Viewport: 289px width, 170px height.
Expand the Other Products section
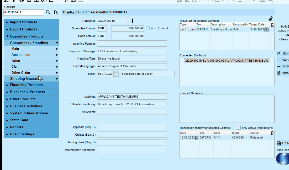(x=31, y=99)
